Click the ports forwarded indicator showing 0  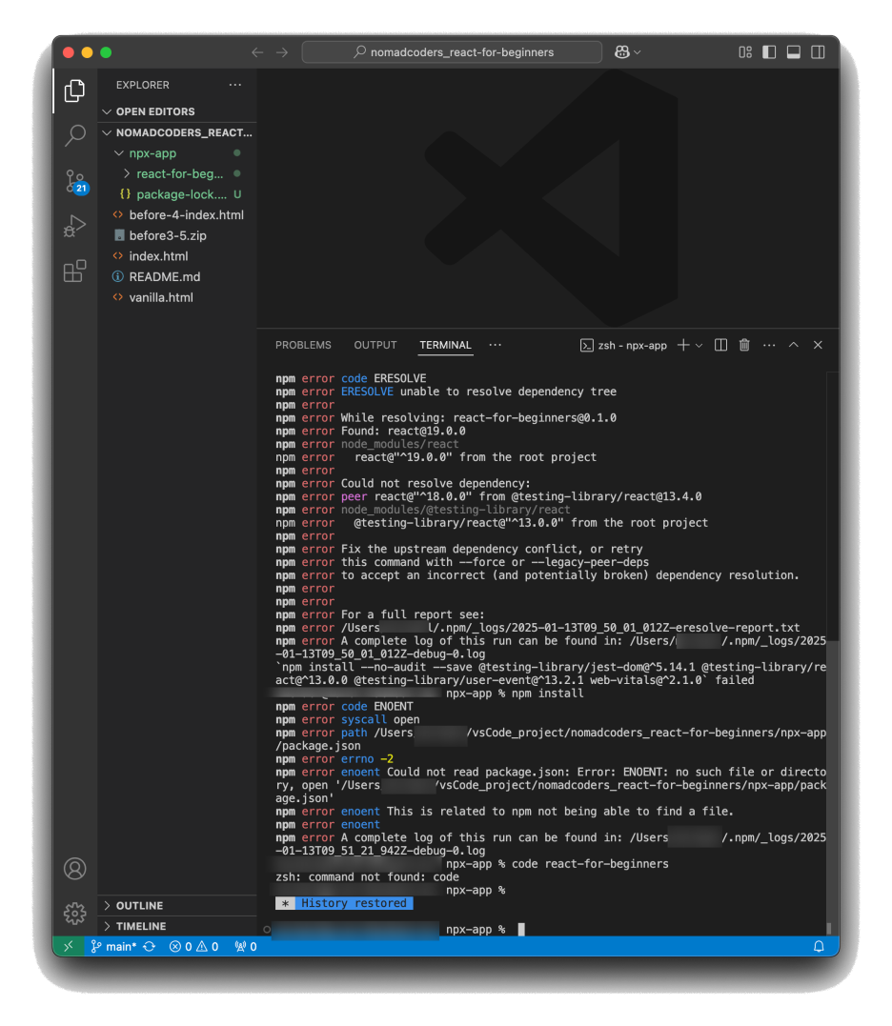pos(246,946)
